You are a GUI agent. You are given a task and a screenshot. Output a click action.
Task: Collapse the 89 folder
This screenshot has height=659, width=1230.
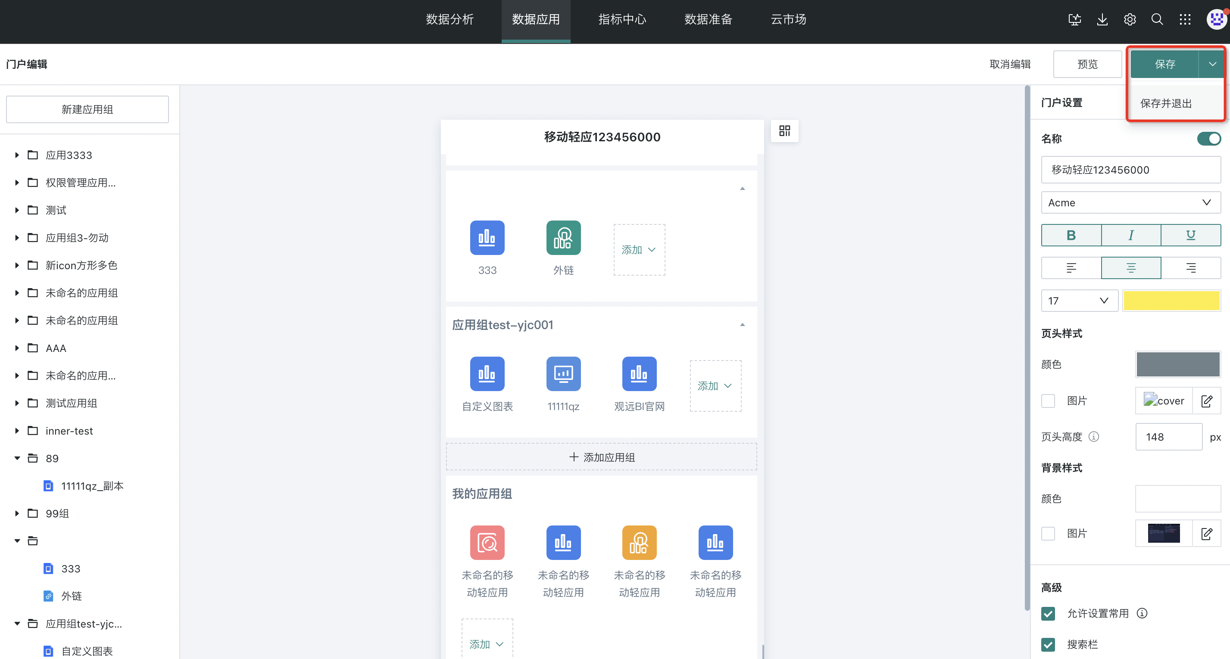tap(17, 458)
